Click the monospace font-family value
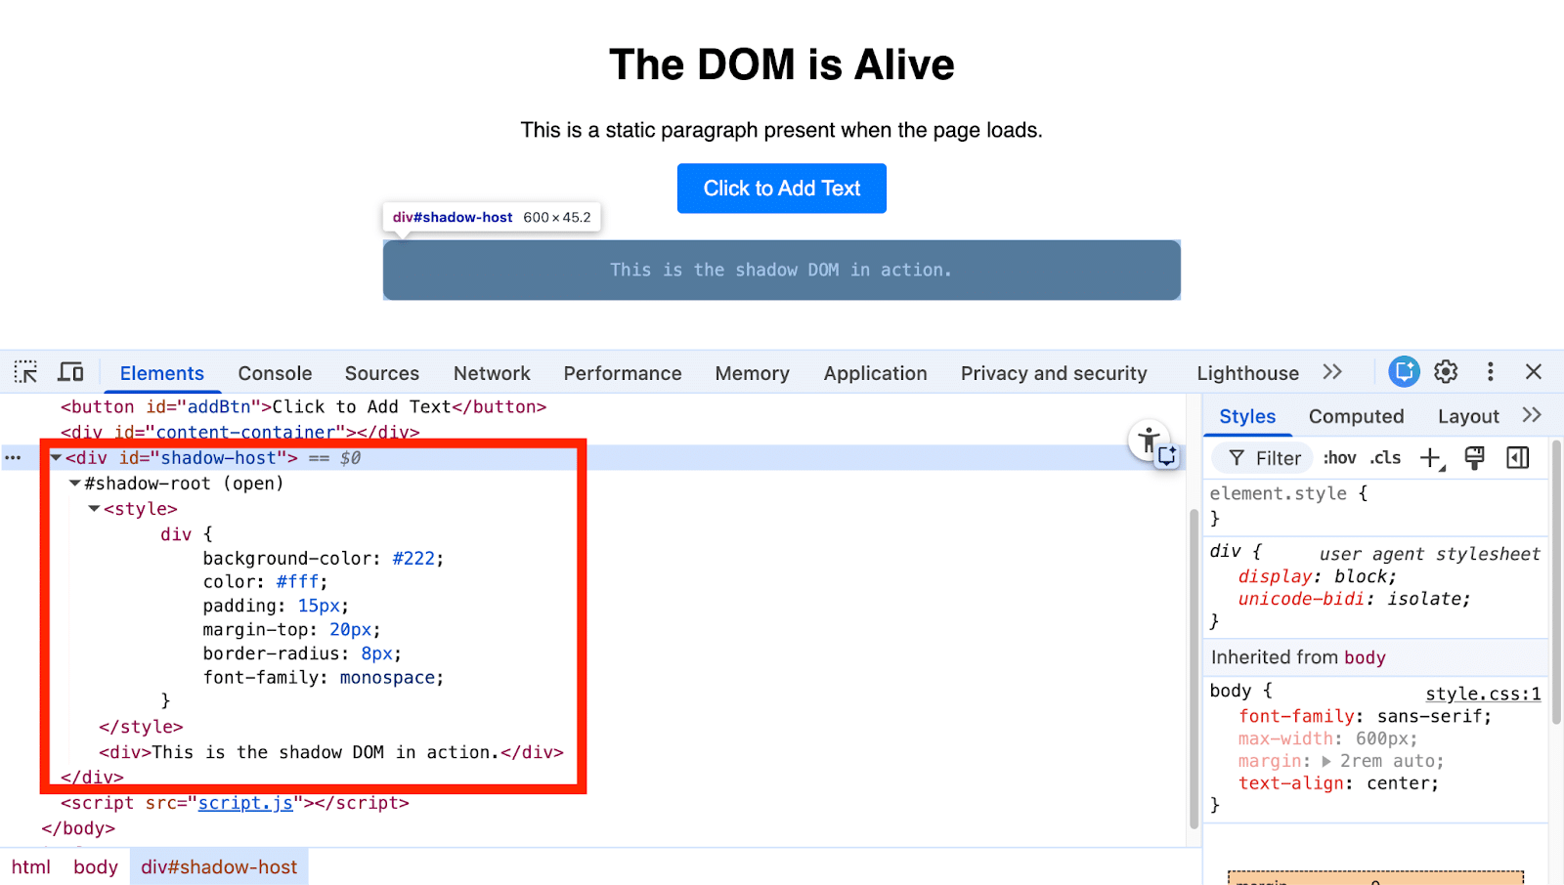 (x=387, y=678)
